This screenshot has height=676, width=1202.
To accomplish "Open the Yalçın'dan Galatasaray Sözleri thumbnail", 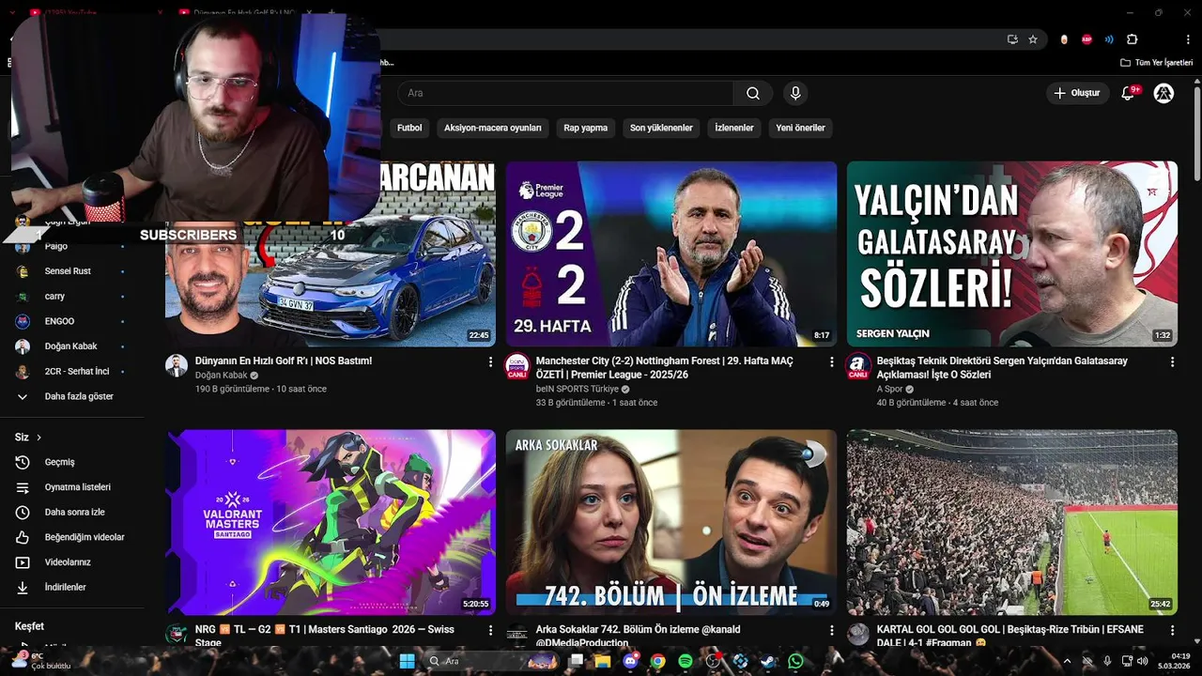I will [1012, 253].
